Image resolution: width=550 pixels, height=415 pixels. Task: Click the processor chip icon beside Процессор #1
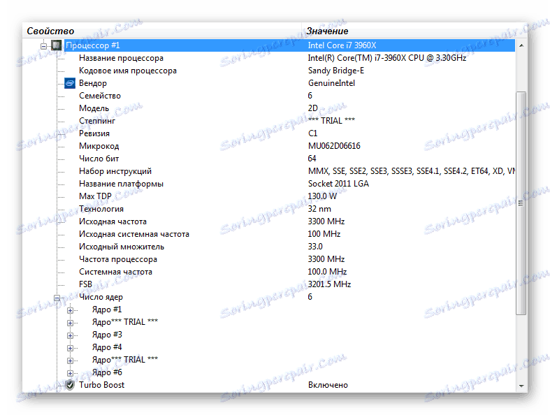56,45
